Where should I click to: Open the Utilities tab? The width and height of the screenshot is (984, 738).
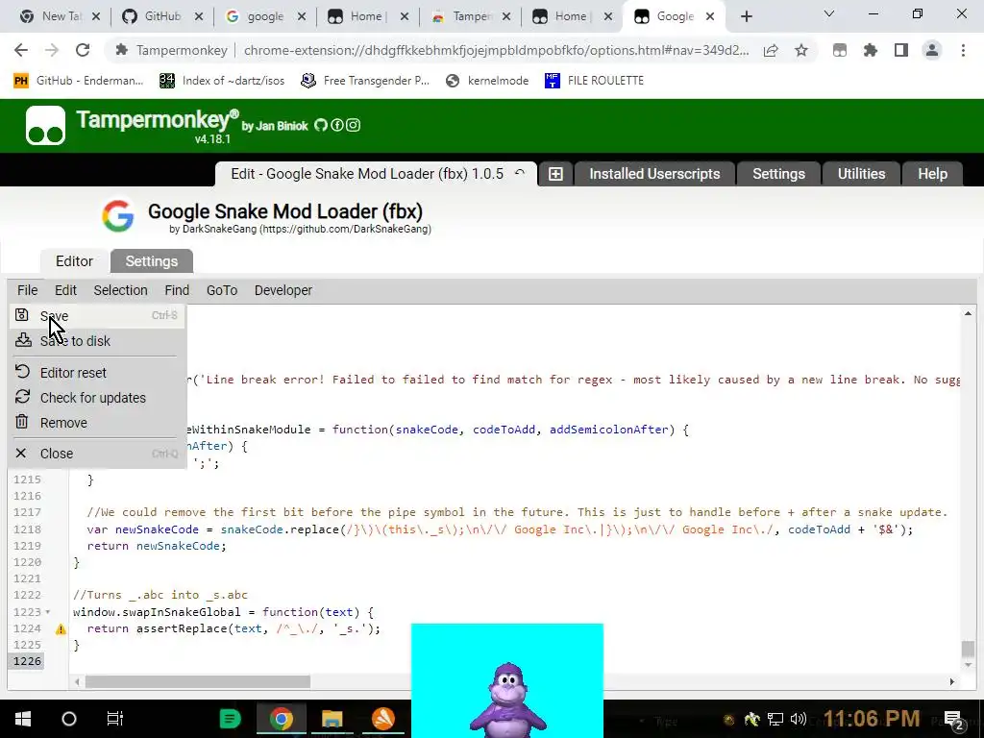[x=861, y=174]
